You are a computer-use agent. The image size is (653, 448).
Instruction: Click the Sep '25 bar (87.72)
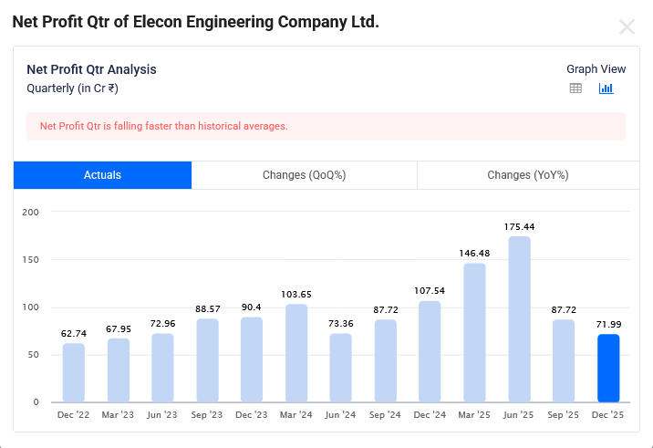(x=564, y=360)
